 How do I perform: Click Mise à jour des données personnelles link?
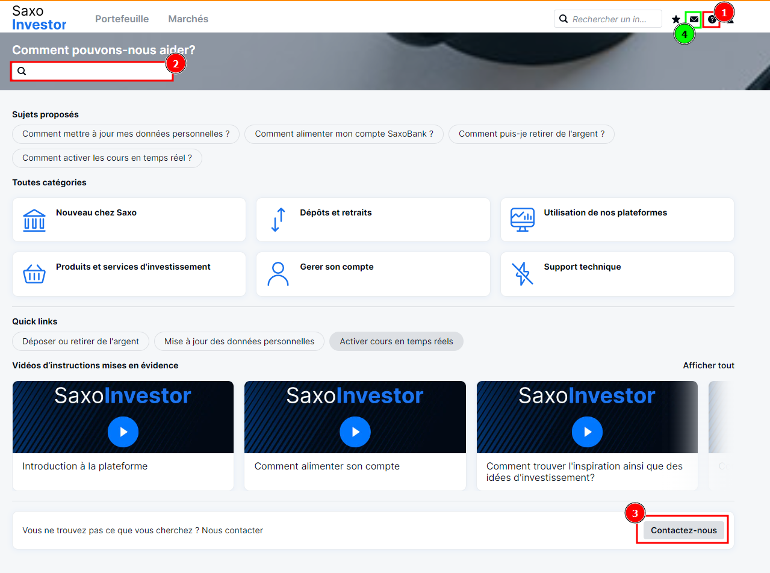[x=240, y=341]
